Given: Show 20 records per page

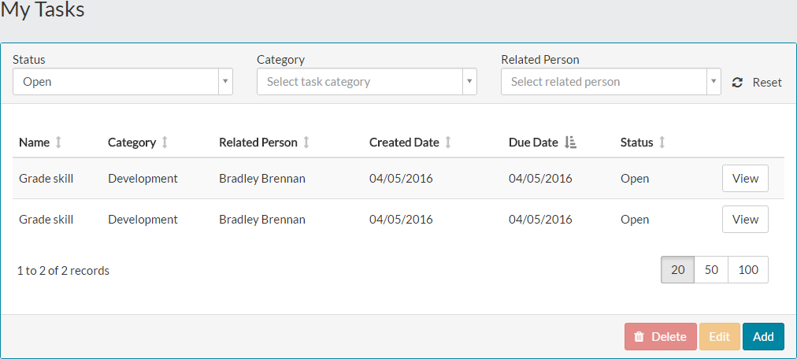Looking at the screenshot, I should click(x=677, y=270).
